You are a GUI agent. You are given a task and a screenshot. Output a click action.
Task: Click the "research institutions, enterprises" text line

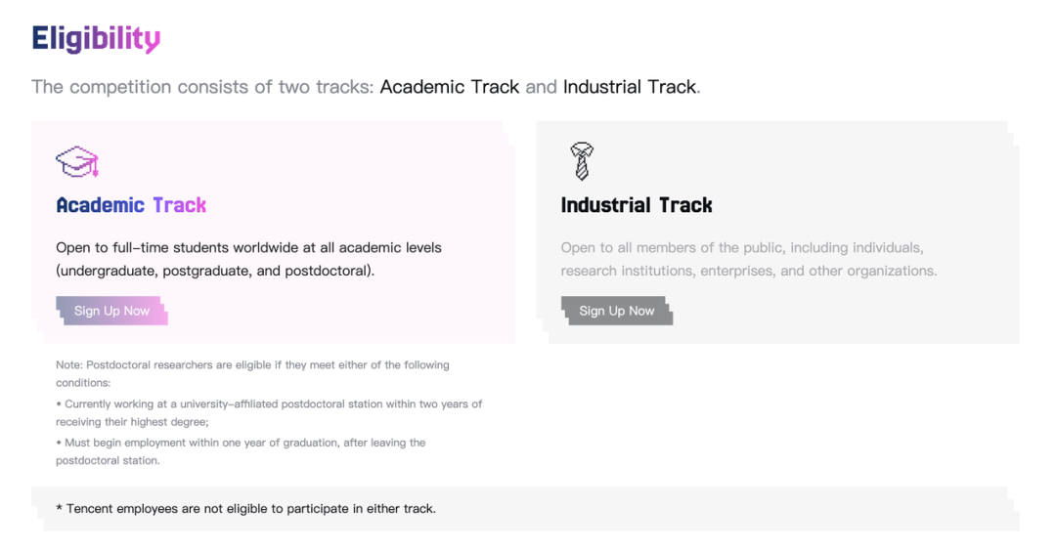[x=748, y=271]
